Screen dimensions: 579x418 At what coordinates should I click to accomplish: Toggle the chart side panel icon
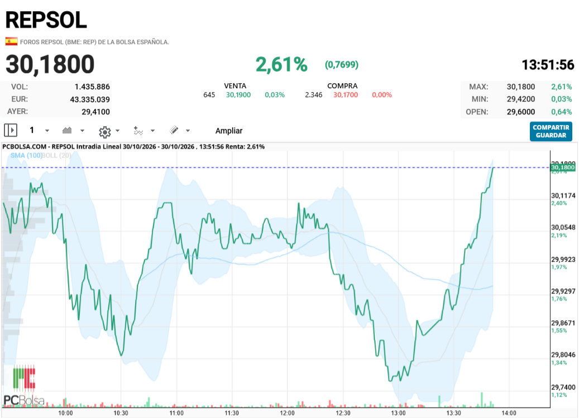11,130
